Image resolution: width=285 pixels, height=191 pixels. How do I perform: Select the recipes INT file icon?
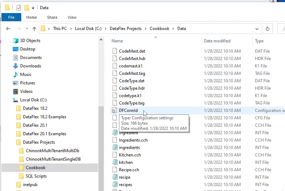[x=115, y=185]
